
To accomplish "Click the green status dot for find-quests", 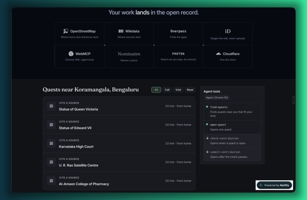I will (x=207, y=107).
